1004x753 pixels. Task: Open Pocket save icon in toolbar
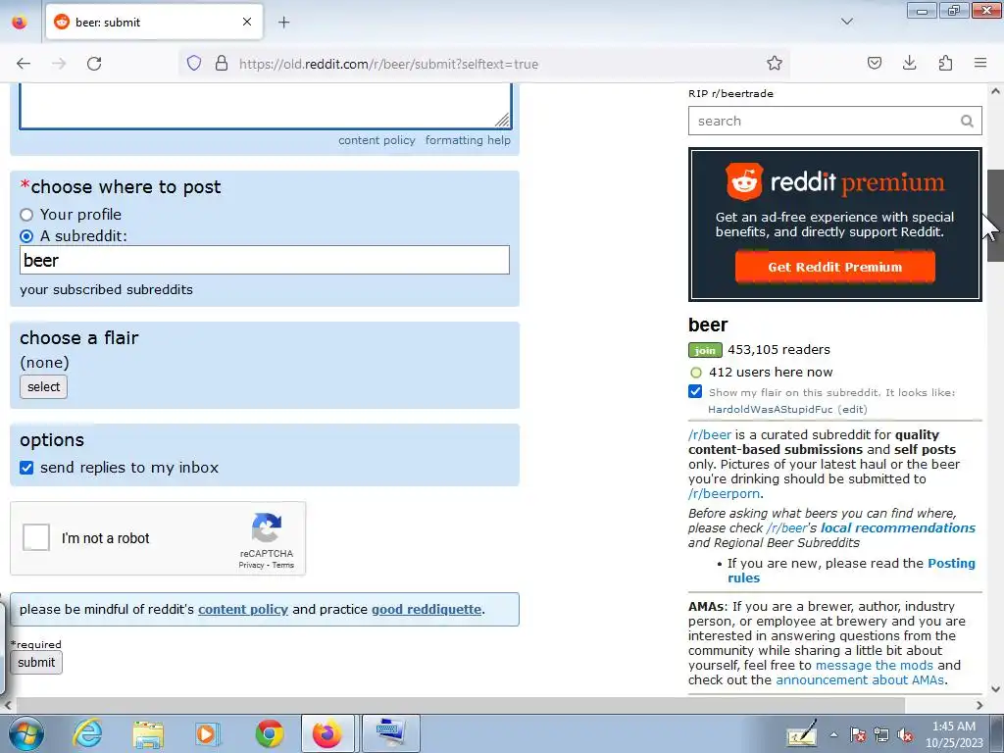(x=874, y=63)
